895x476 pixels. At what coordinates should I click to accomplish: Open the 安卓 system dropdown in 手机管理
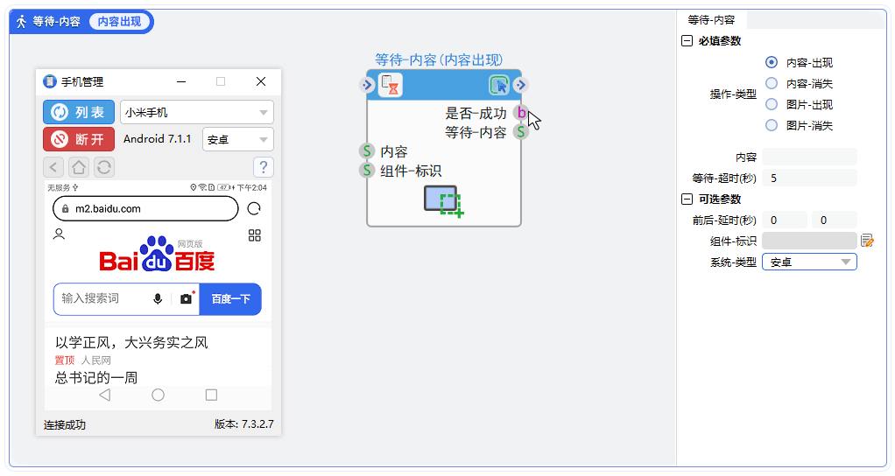(238, 139)
